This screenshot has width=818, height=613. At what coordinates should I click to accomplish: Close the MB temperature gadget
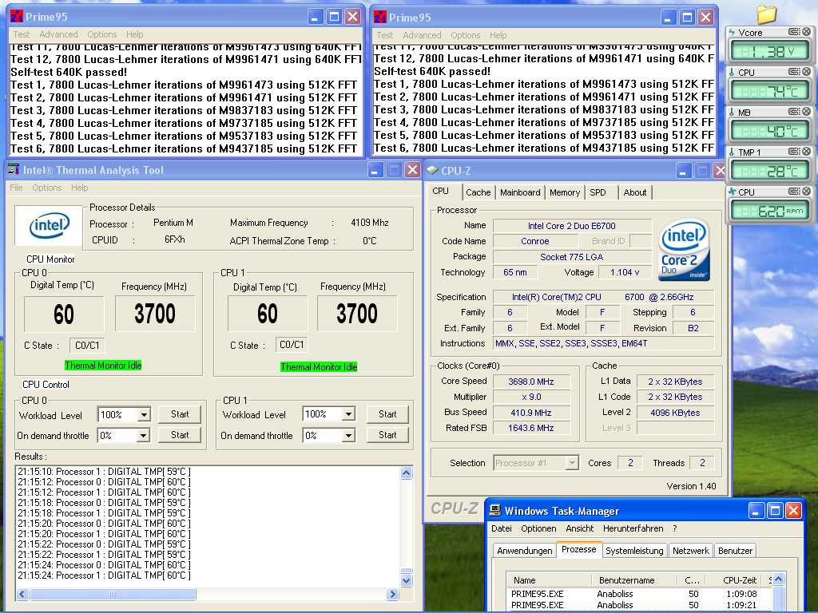(x=807, y=112)
